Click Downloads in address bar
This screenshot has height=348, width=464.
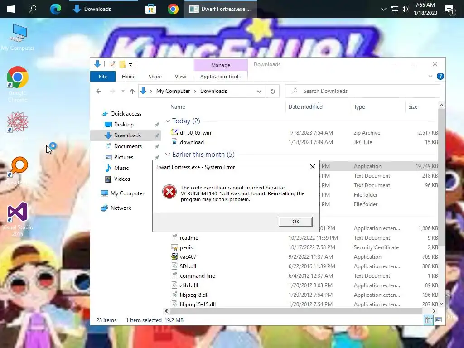point(213,91)
